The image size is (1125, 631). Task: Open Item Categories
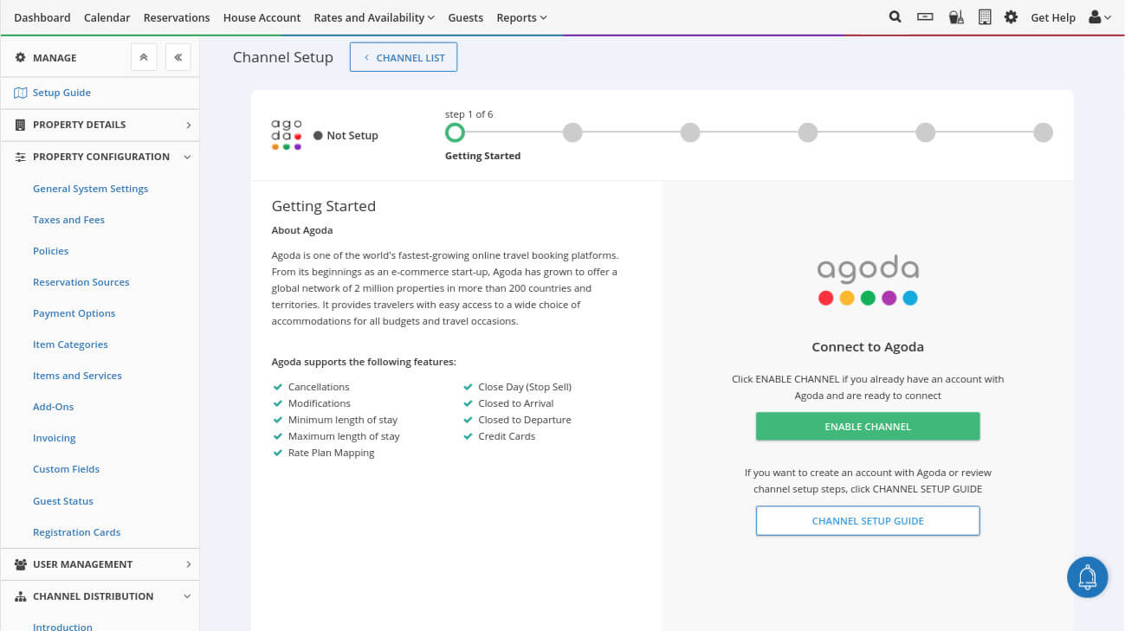pyautogui.click(x=70, y=344)
